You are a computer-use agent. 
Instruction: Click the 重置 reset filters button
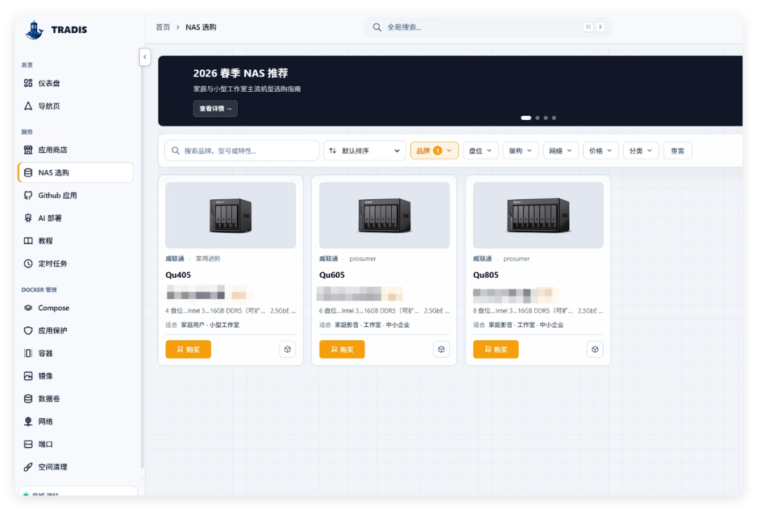coord(677,151)
